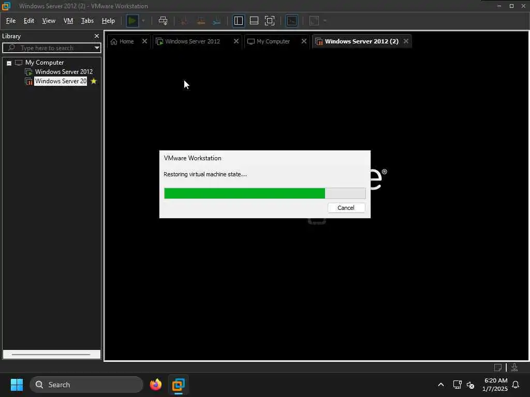Open the VM menu
This screenshot has width=530, height=397.
coord(68,21)
